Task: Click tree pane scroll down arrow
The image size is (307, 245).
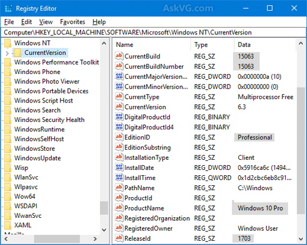Action: click(104, 230)
